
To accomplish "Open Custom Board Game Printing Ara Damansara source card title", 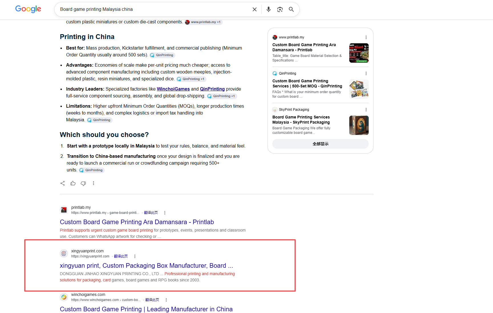I will tap(304, 47).
